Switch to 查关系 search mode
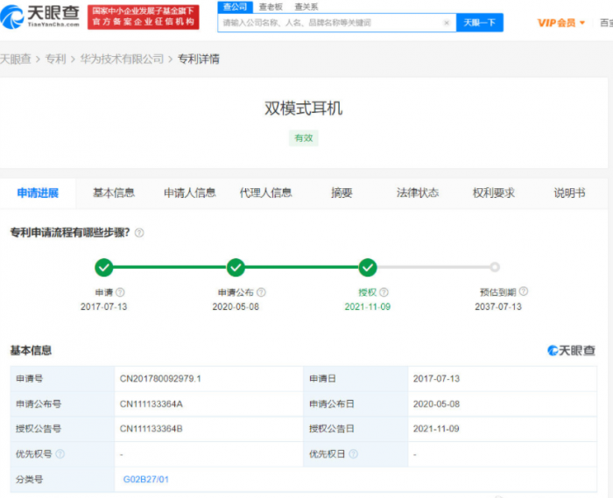The width and height of the screenshot is (613, 498). pos(306,7)
